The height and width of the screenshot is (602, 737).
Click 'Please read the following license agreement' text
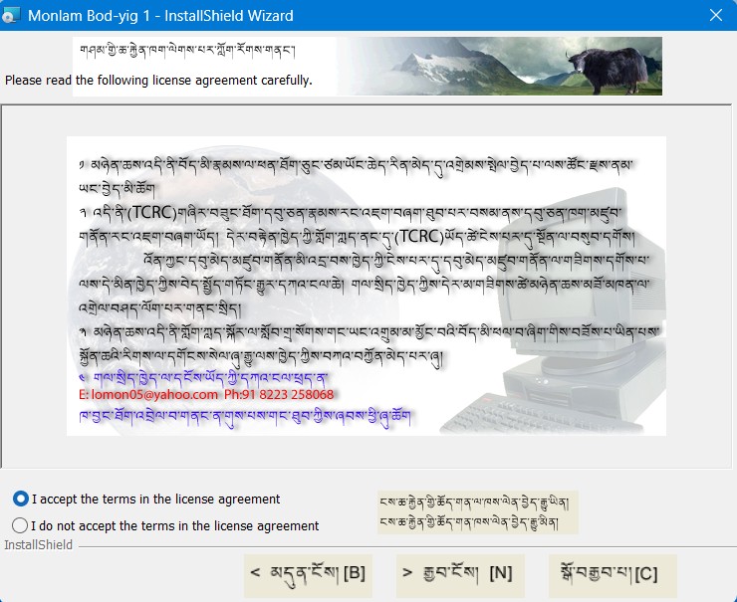pos(158,81)
